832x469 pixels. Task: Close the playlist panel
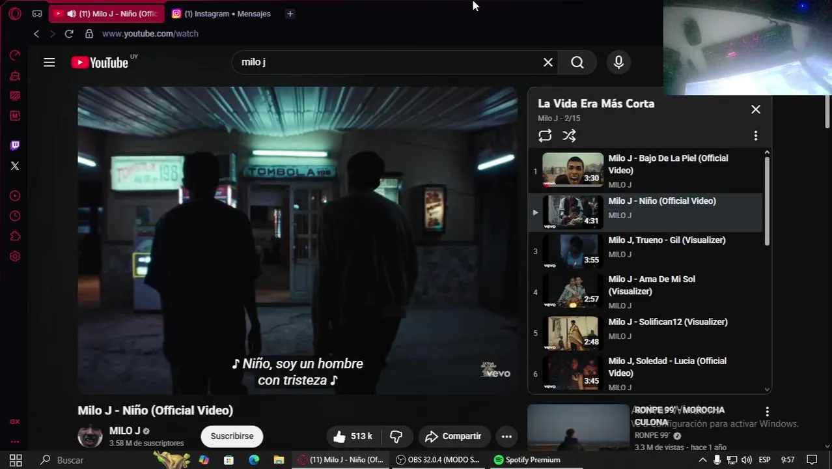point(756,109)
